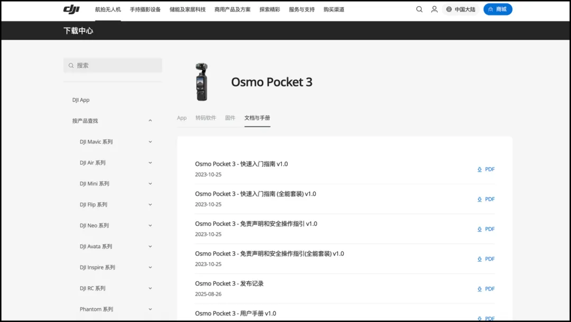
Task: Expand the DJI Neo 系列 chevron
Action: click(x=150, y=225)
